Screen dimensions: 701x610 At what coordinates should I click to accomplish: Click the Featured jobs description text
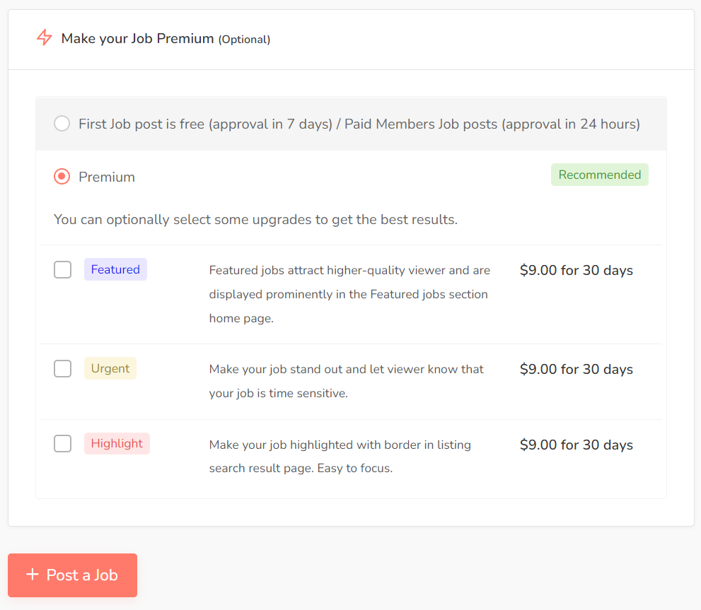click(349, 294)
